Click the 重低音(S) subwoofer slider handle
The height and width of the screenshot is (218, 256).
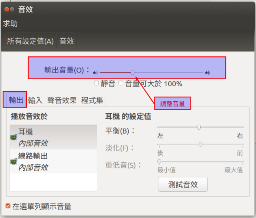159,162
